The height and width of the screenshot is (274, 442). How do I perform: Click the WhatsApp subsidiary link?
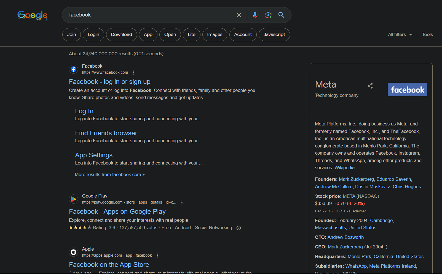tap(356, 266)
